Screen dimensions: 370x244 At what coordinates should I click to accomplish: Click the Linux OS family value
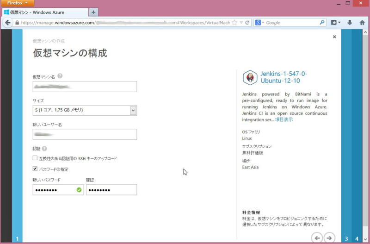coord(247,138)
